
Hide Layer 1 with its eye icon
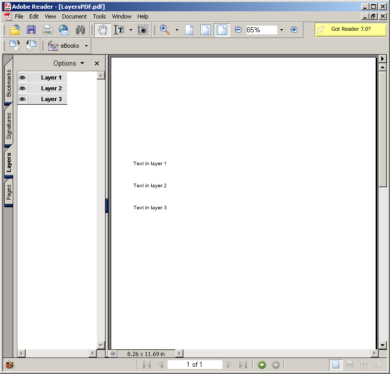[x=23, y=77]
